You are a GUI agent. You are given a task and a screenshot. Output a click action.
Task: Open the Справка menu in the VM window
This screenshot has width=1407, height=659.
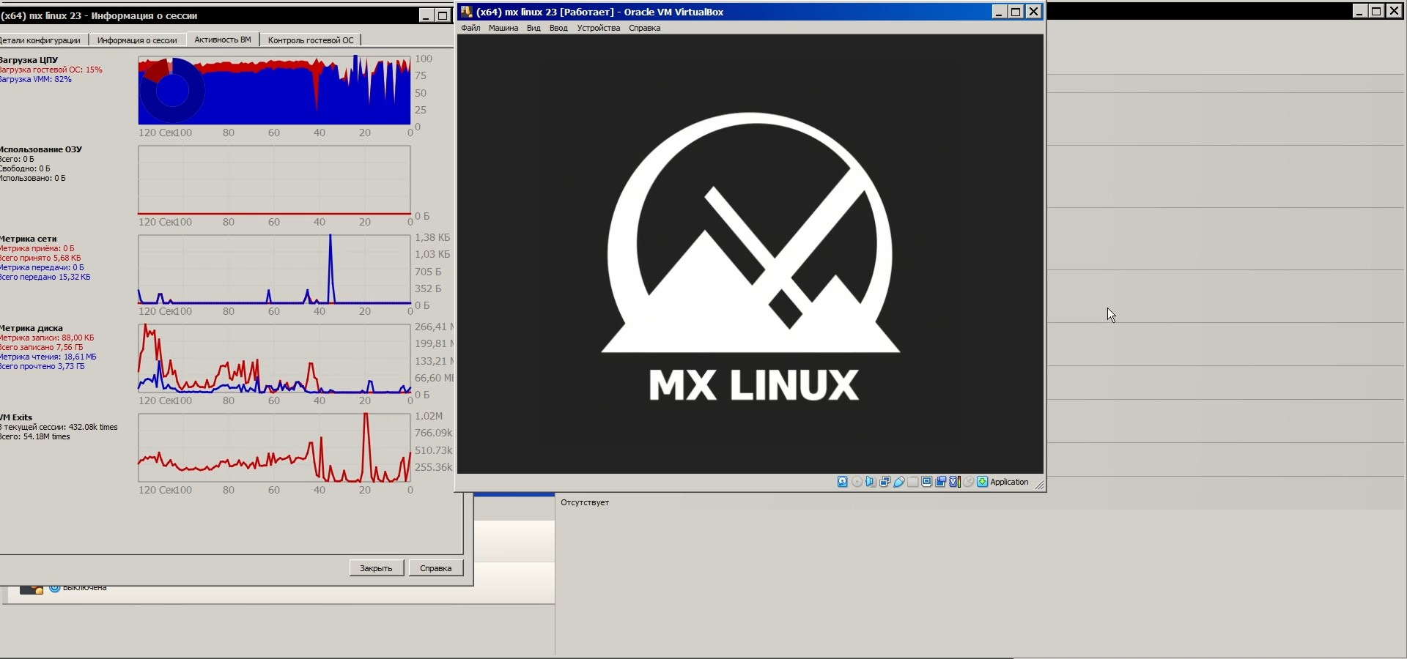point(645,28)
